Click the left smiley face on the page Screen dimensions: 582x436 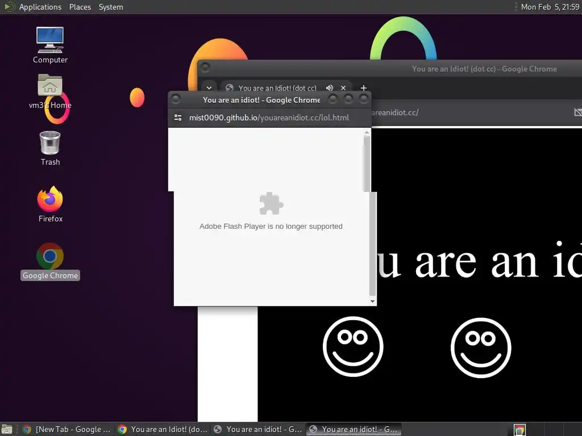pyautogui.click(x=353, y=346)
